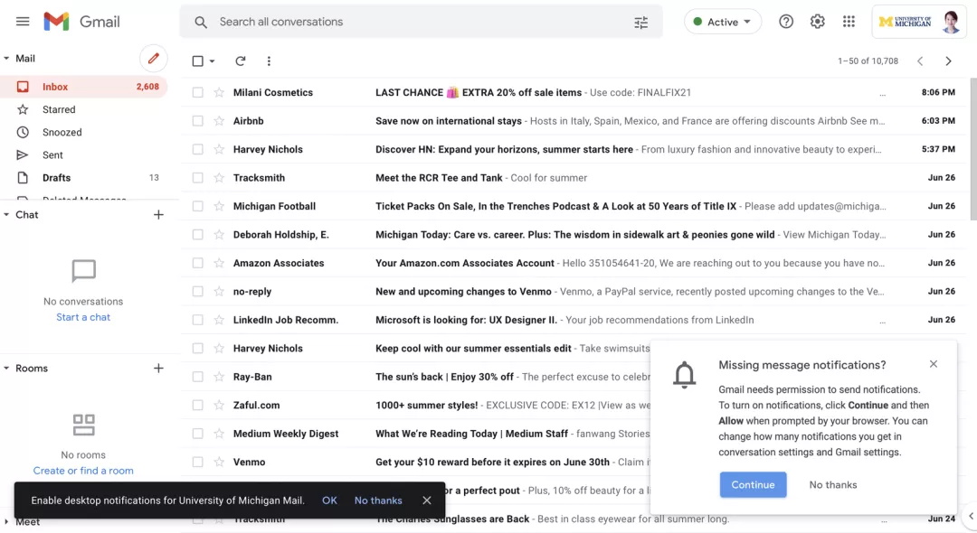The height and width of the screenshot is (533, 977).
Task: Show search options filter icon
Action: point(641,23)
